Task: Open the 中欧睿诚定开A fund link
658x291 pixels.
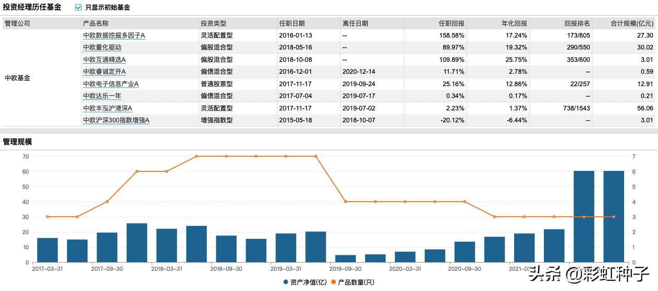Action: [x=104, y=71]
